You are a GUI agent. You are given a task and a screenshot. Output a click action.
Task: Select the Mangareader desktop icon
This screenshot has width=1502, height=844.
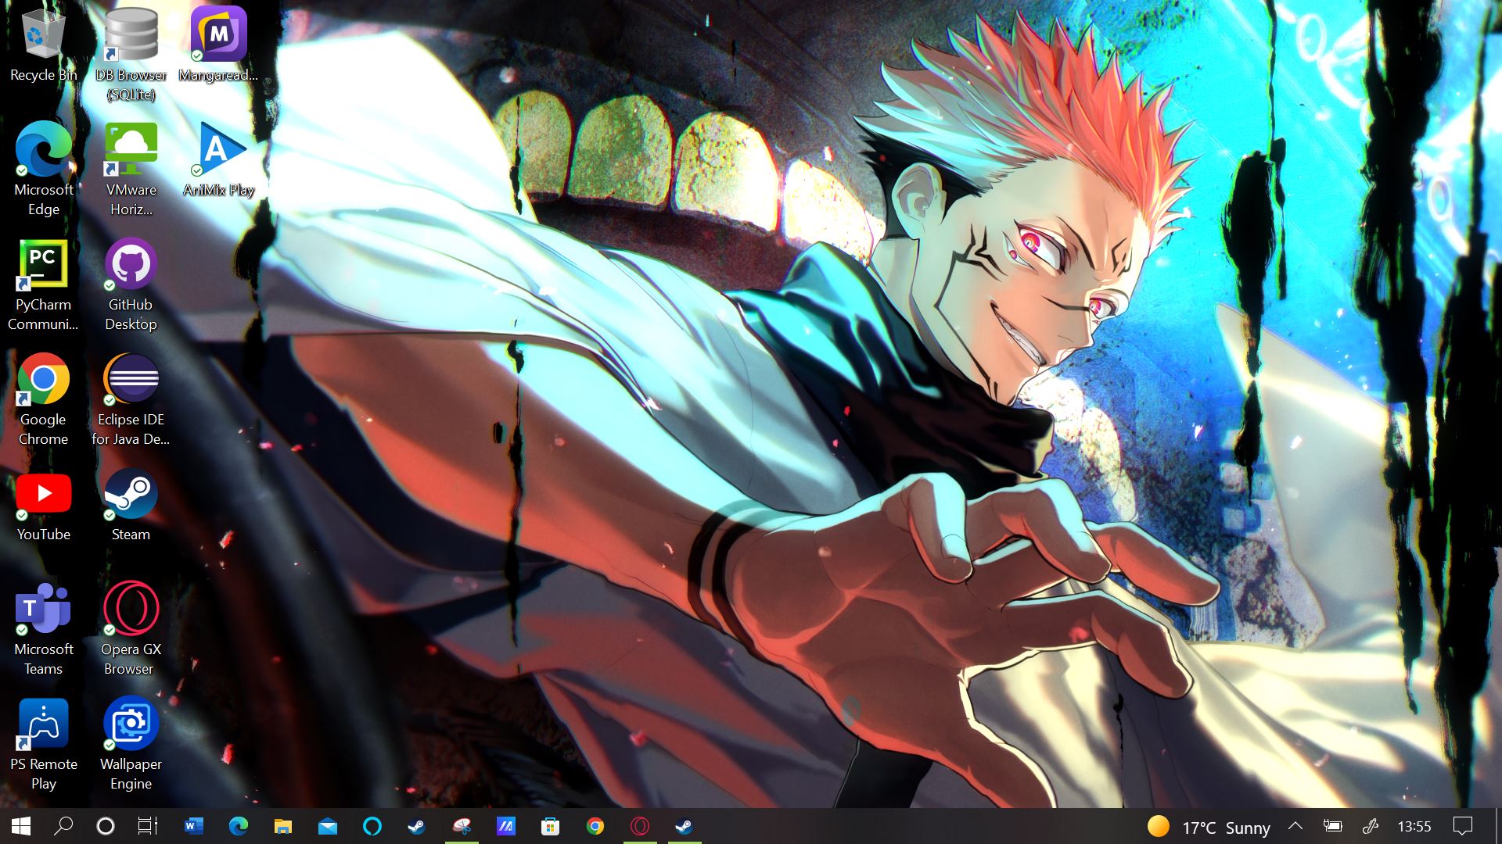[218, 45]
